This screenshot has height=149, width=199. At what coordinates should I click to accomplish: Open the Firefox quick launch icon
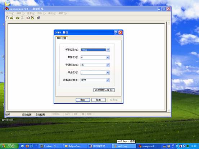tap(27, 146)
